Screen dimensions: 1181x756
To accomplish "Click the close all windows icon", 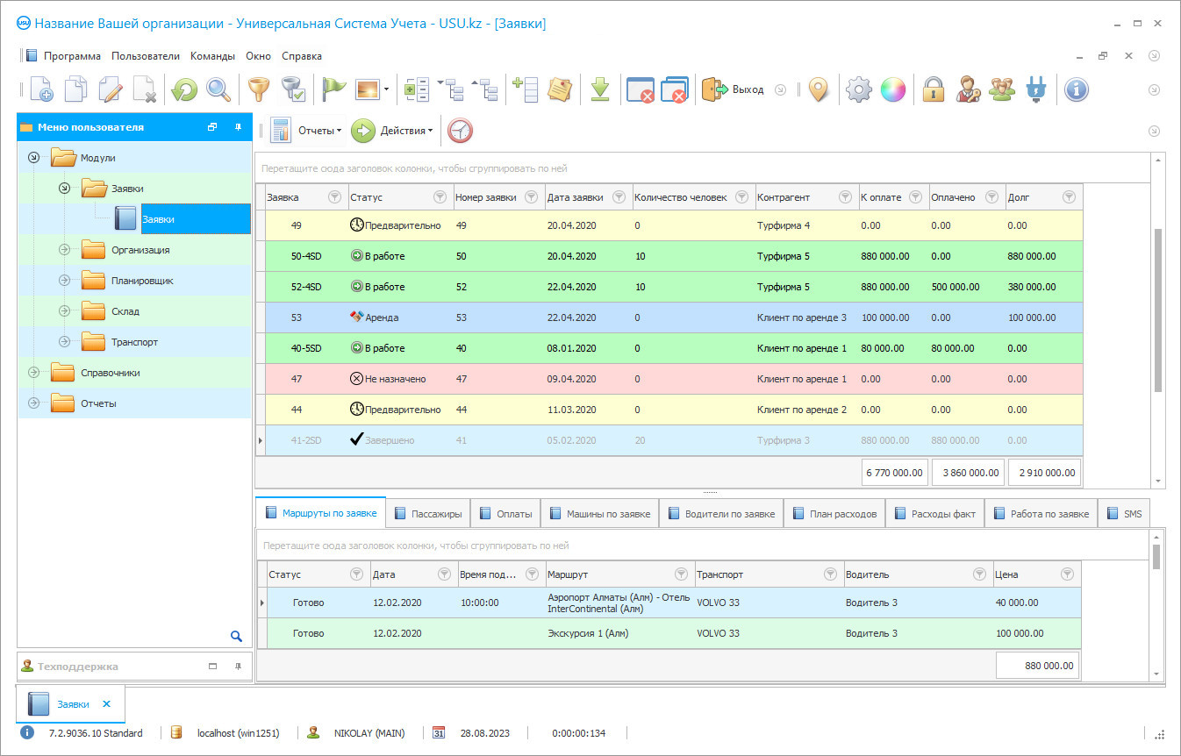I will [x=674, y=89].
